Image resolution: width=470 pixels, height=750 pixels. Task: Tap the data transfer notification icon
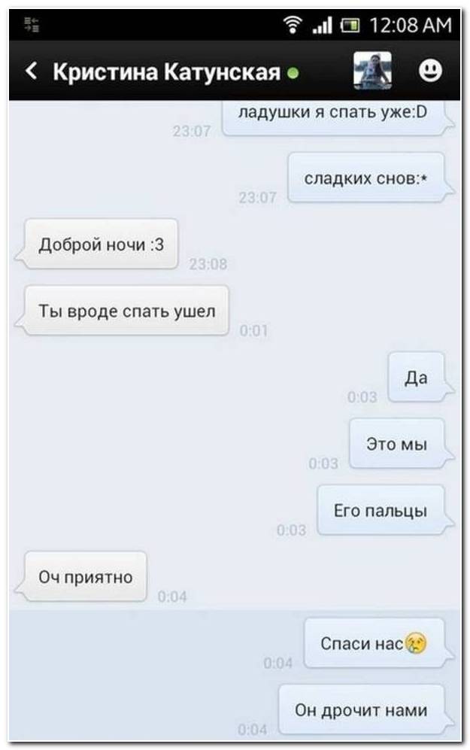pos(32,24)
